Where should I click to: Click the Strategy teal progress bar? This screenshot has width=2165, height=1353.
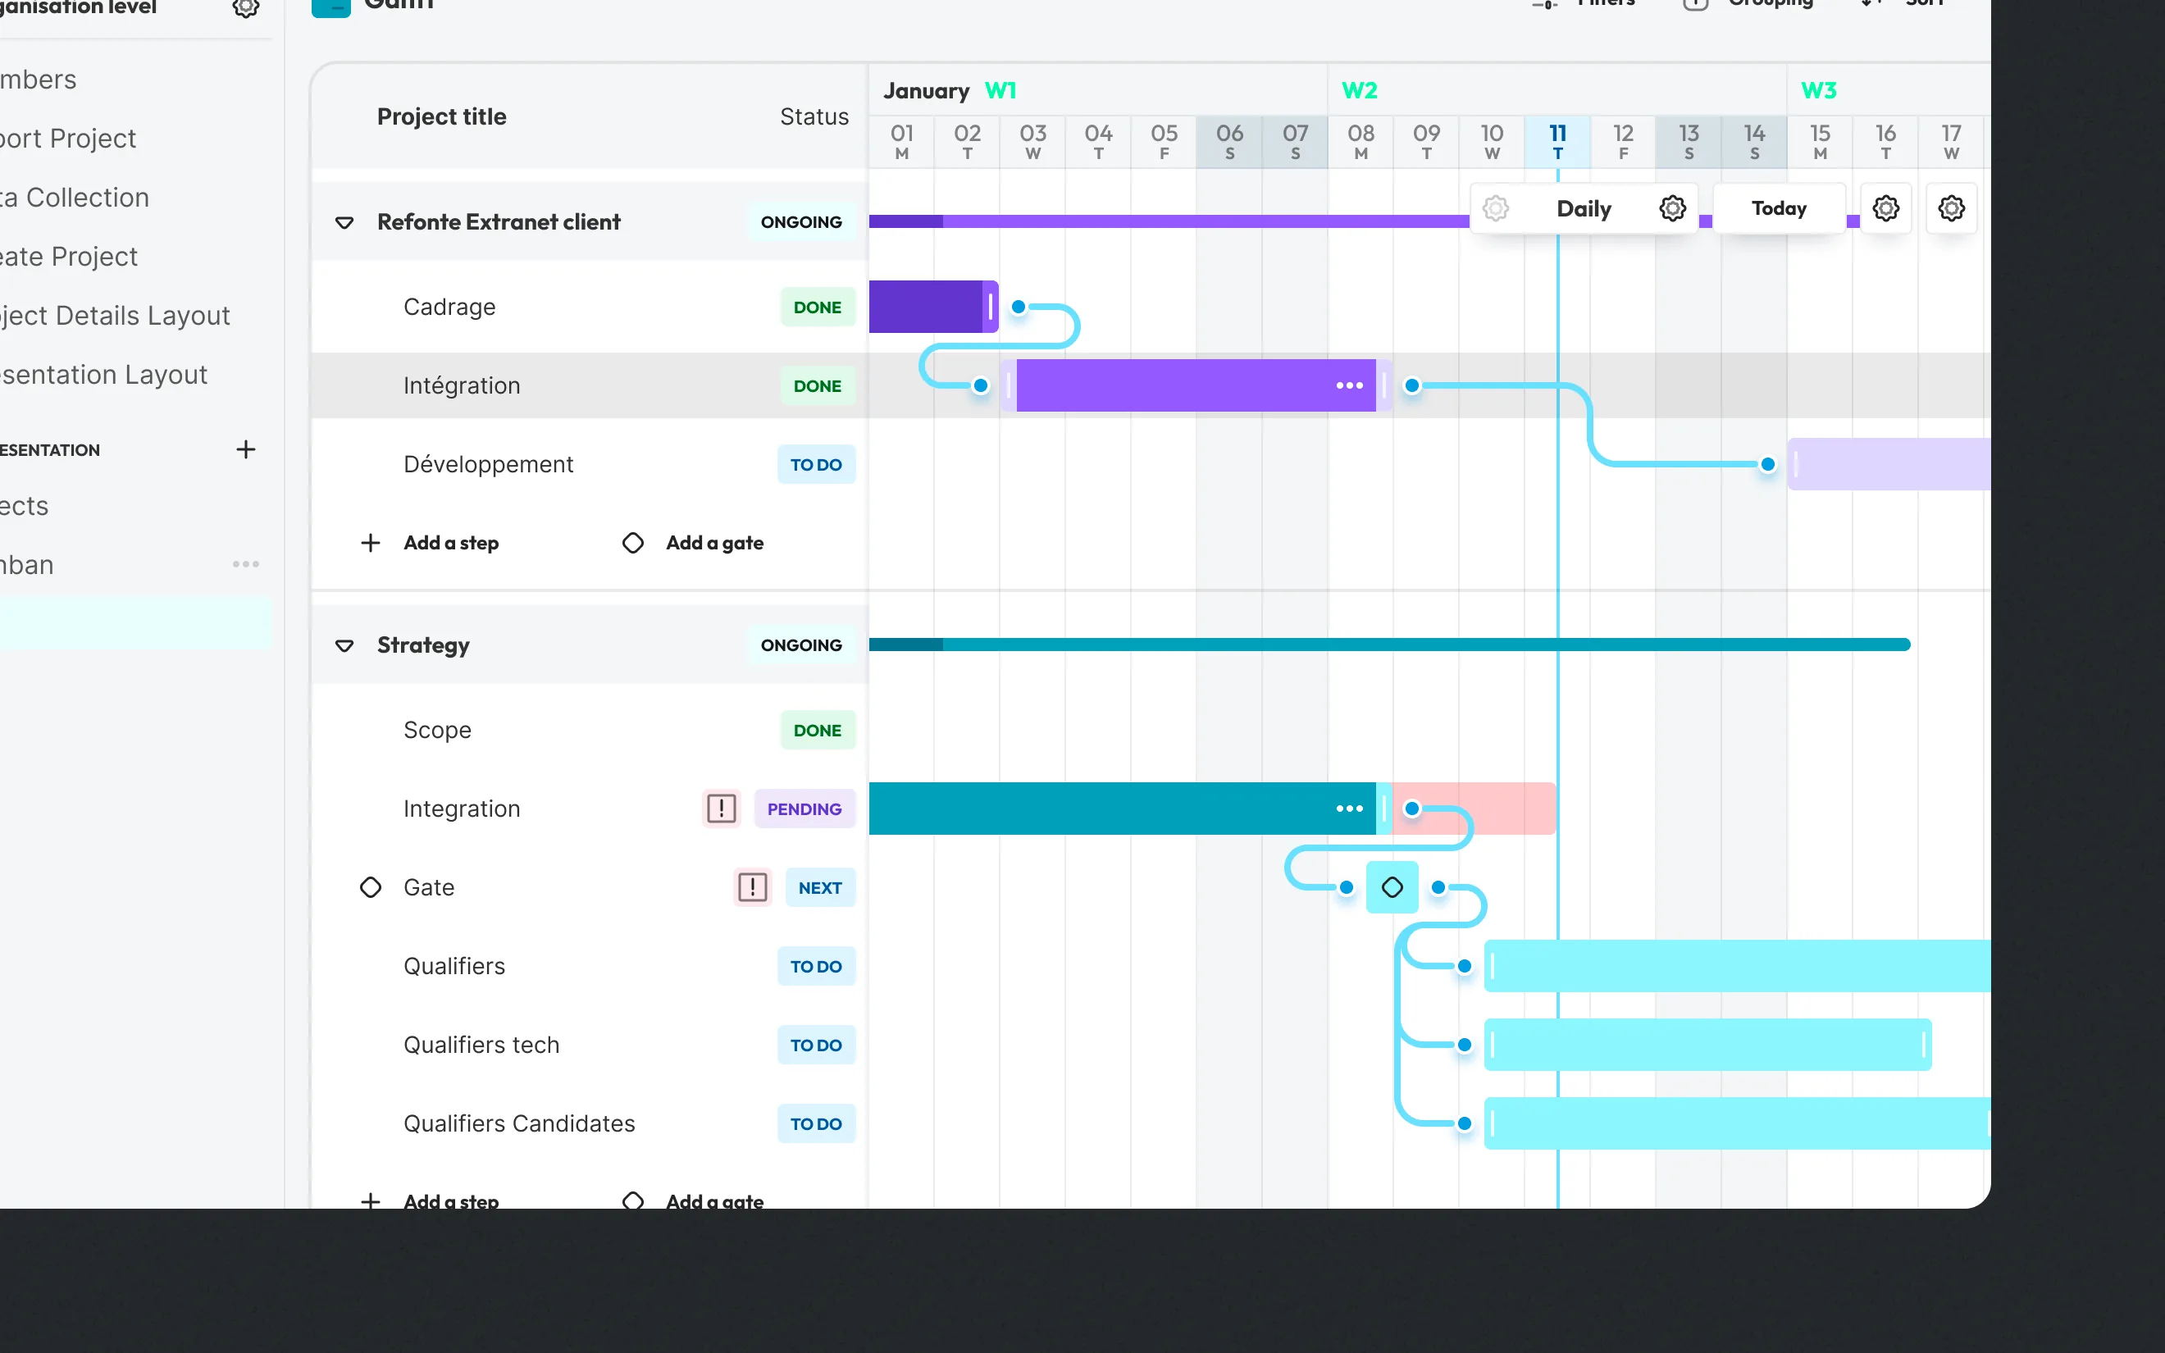pos(1389,645)
